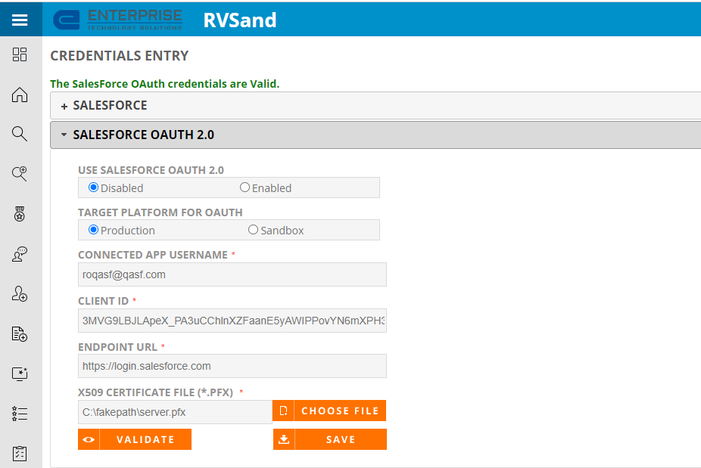This screenshot has height=468, width=701.
Task: Click the Enterprise Technology Solutions logo
Action: [x=117, y=20]
